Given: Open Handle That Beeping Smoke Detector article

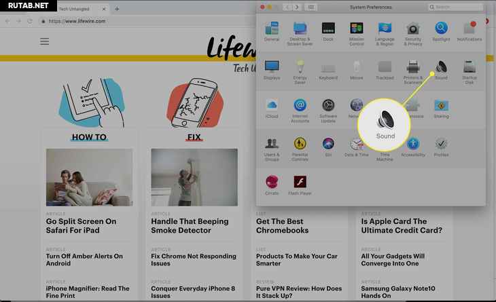Looking at the screenshot, I should [x=190, y=225].
